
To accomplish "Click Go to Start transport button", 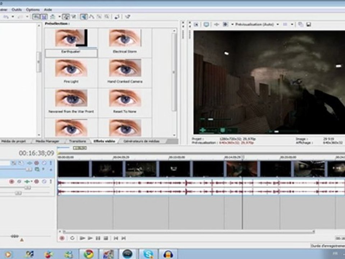I will (116, 238).
